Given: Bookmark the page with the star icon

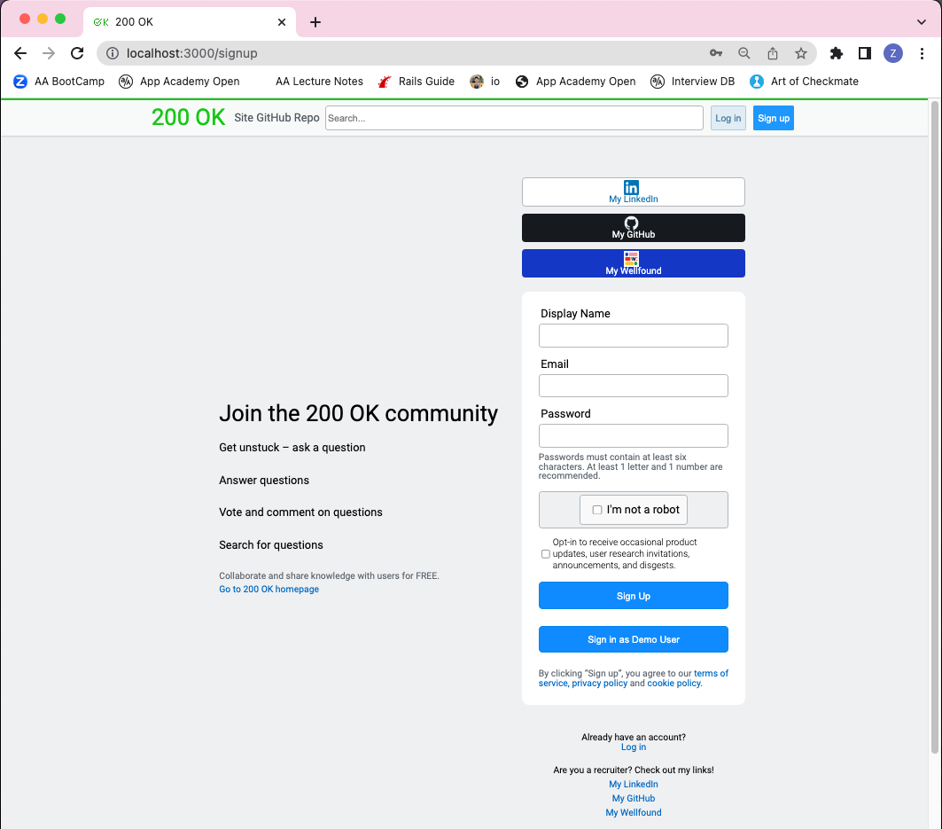Looking at the screenshot, I should [800, 53].
